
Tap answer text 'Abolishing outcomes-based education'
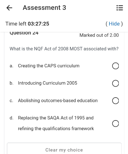[58, 100]
